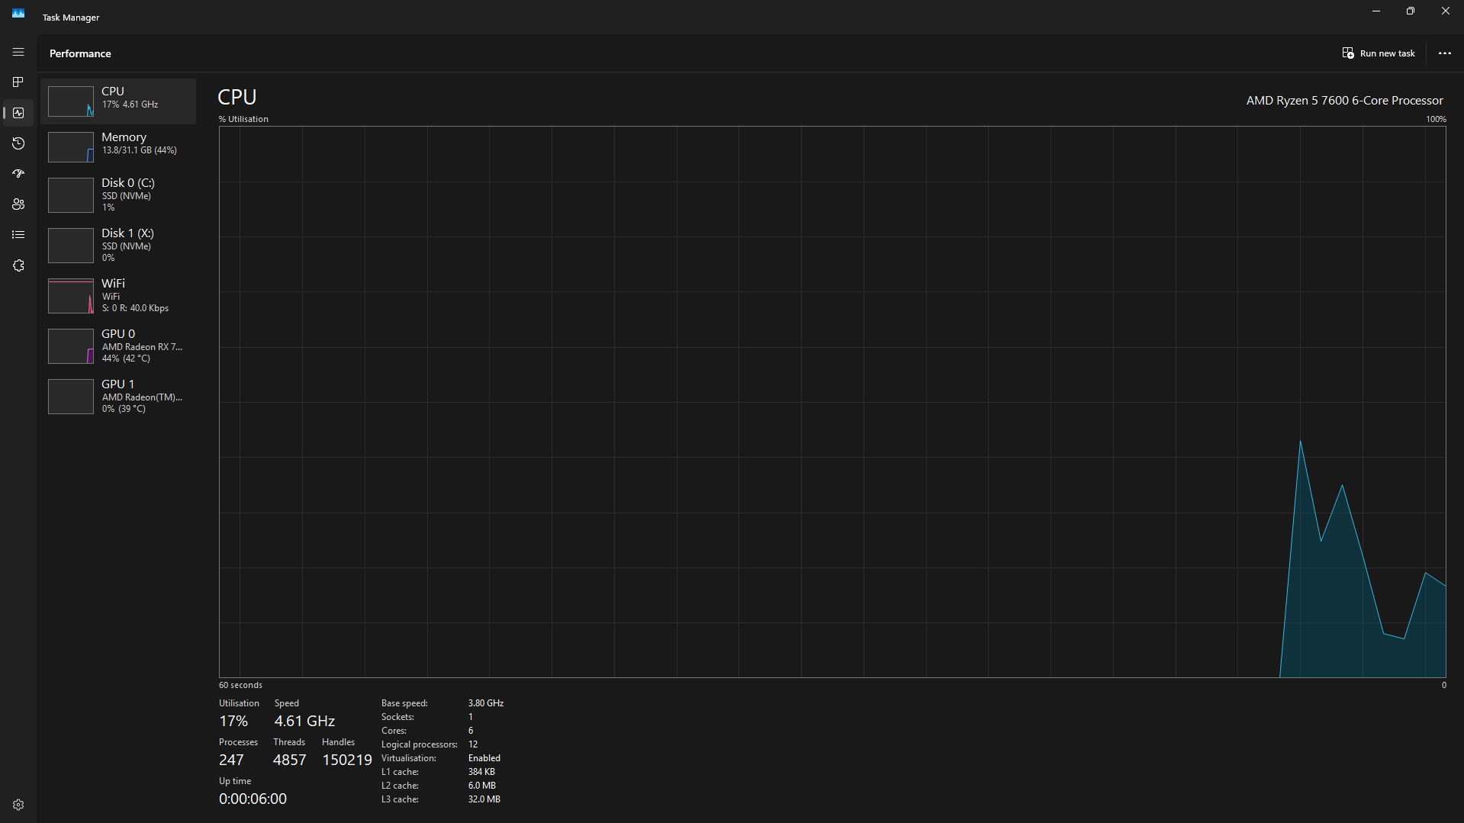Click the large CPU heading above the graph
This screenshot has height=823, width=1464.
[x=237, y=98]
